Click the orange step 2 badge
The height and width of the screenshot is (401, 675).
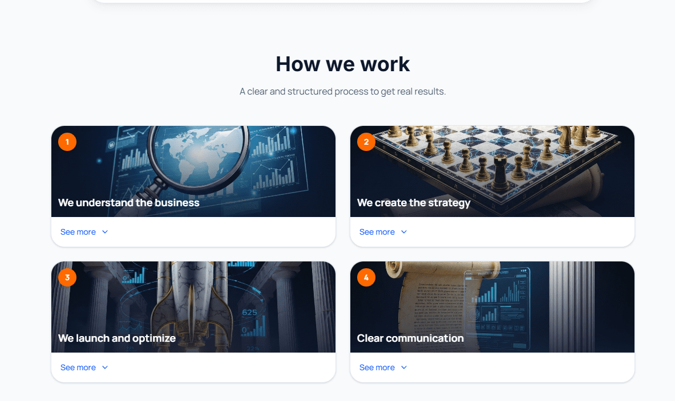(366, 142)
